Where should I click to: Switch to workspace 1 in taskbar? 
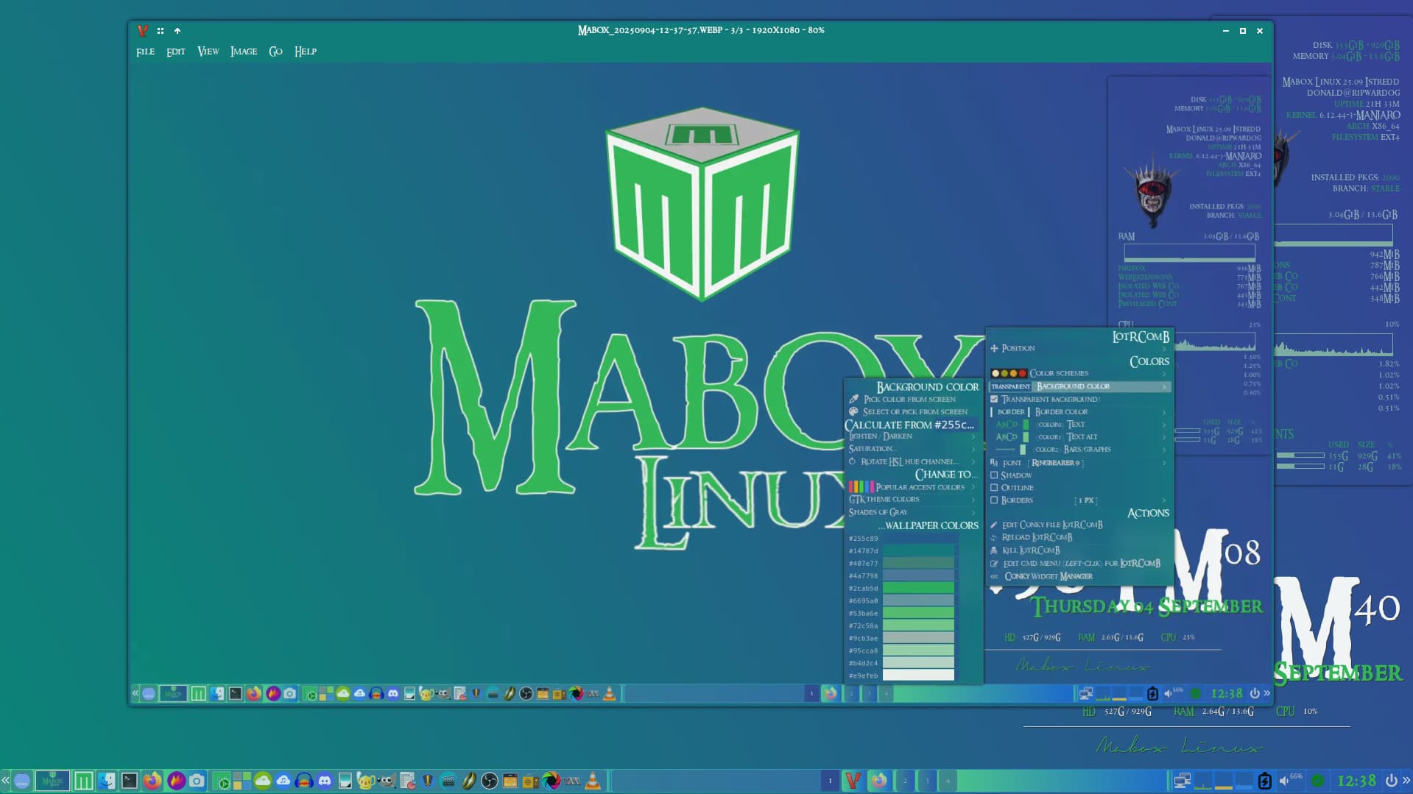pos(830,781)
